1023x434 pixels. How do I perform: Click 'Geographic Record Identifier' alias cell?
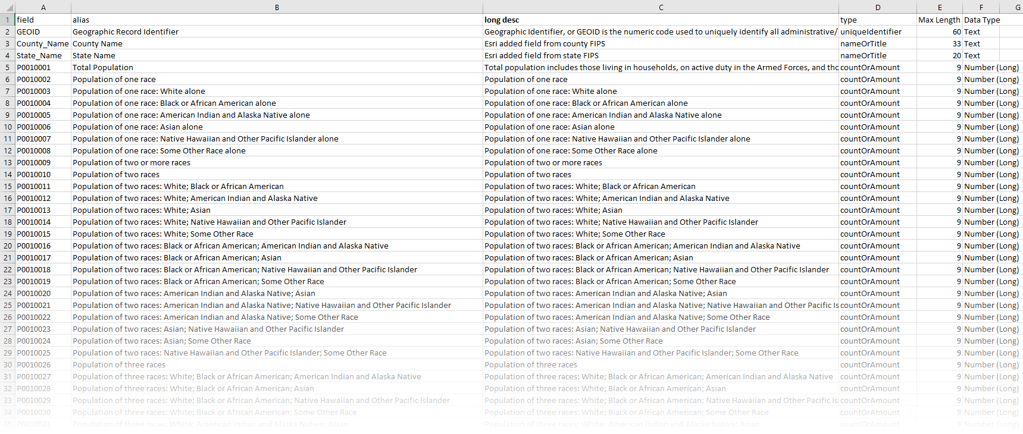coord(277,32)
